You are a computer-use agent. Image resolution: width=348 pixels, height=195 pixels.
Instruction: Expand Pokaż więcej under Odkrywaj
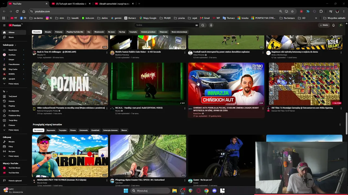(x=13, y=156)
